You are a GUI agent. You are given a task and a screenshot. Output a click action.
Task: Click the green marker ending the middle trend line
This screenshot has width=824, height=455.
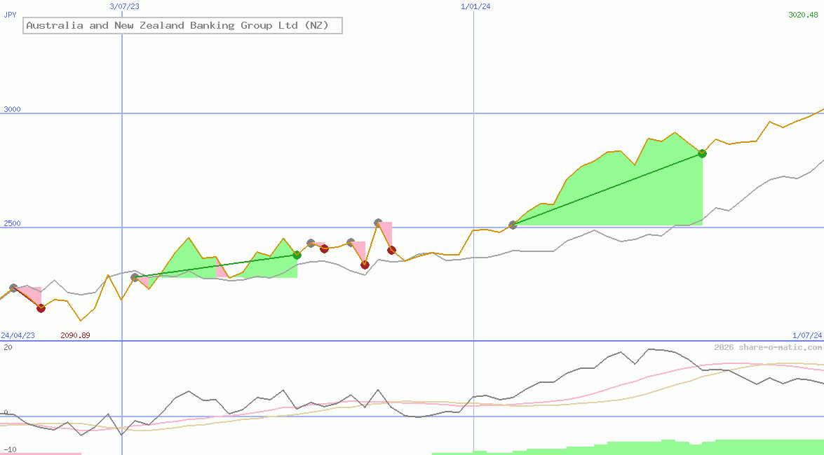297,255
